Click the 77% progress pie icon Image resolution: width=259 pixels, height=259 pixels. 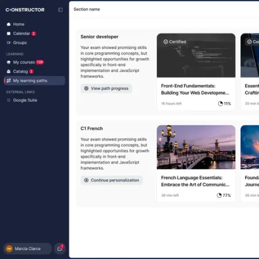(219, 195)
